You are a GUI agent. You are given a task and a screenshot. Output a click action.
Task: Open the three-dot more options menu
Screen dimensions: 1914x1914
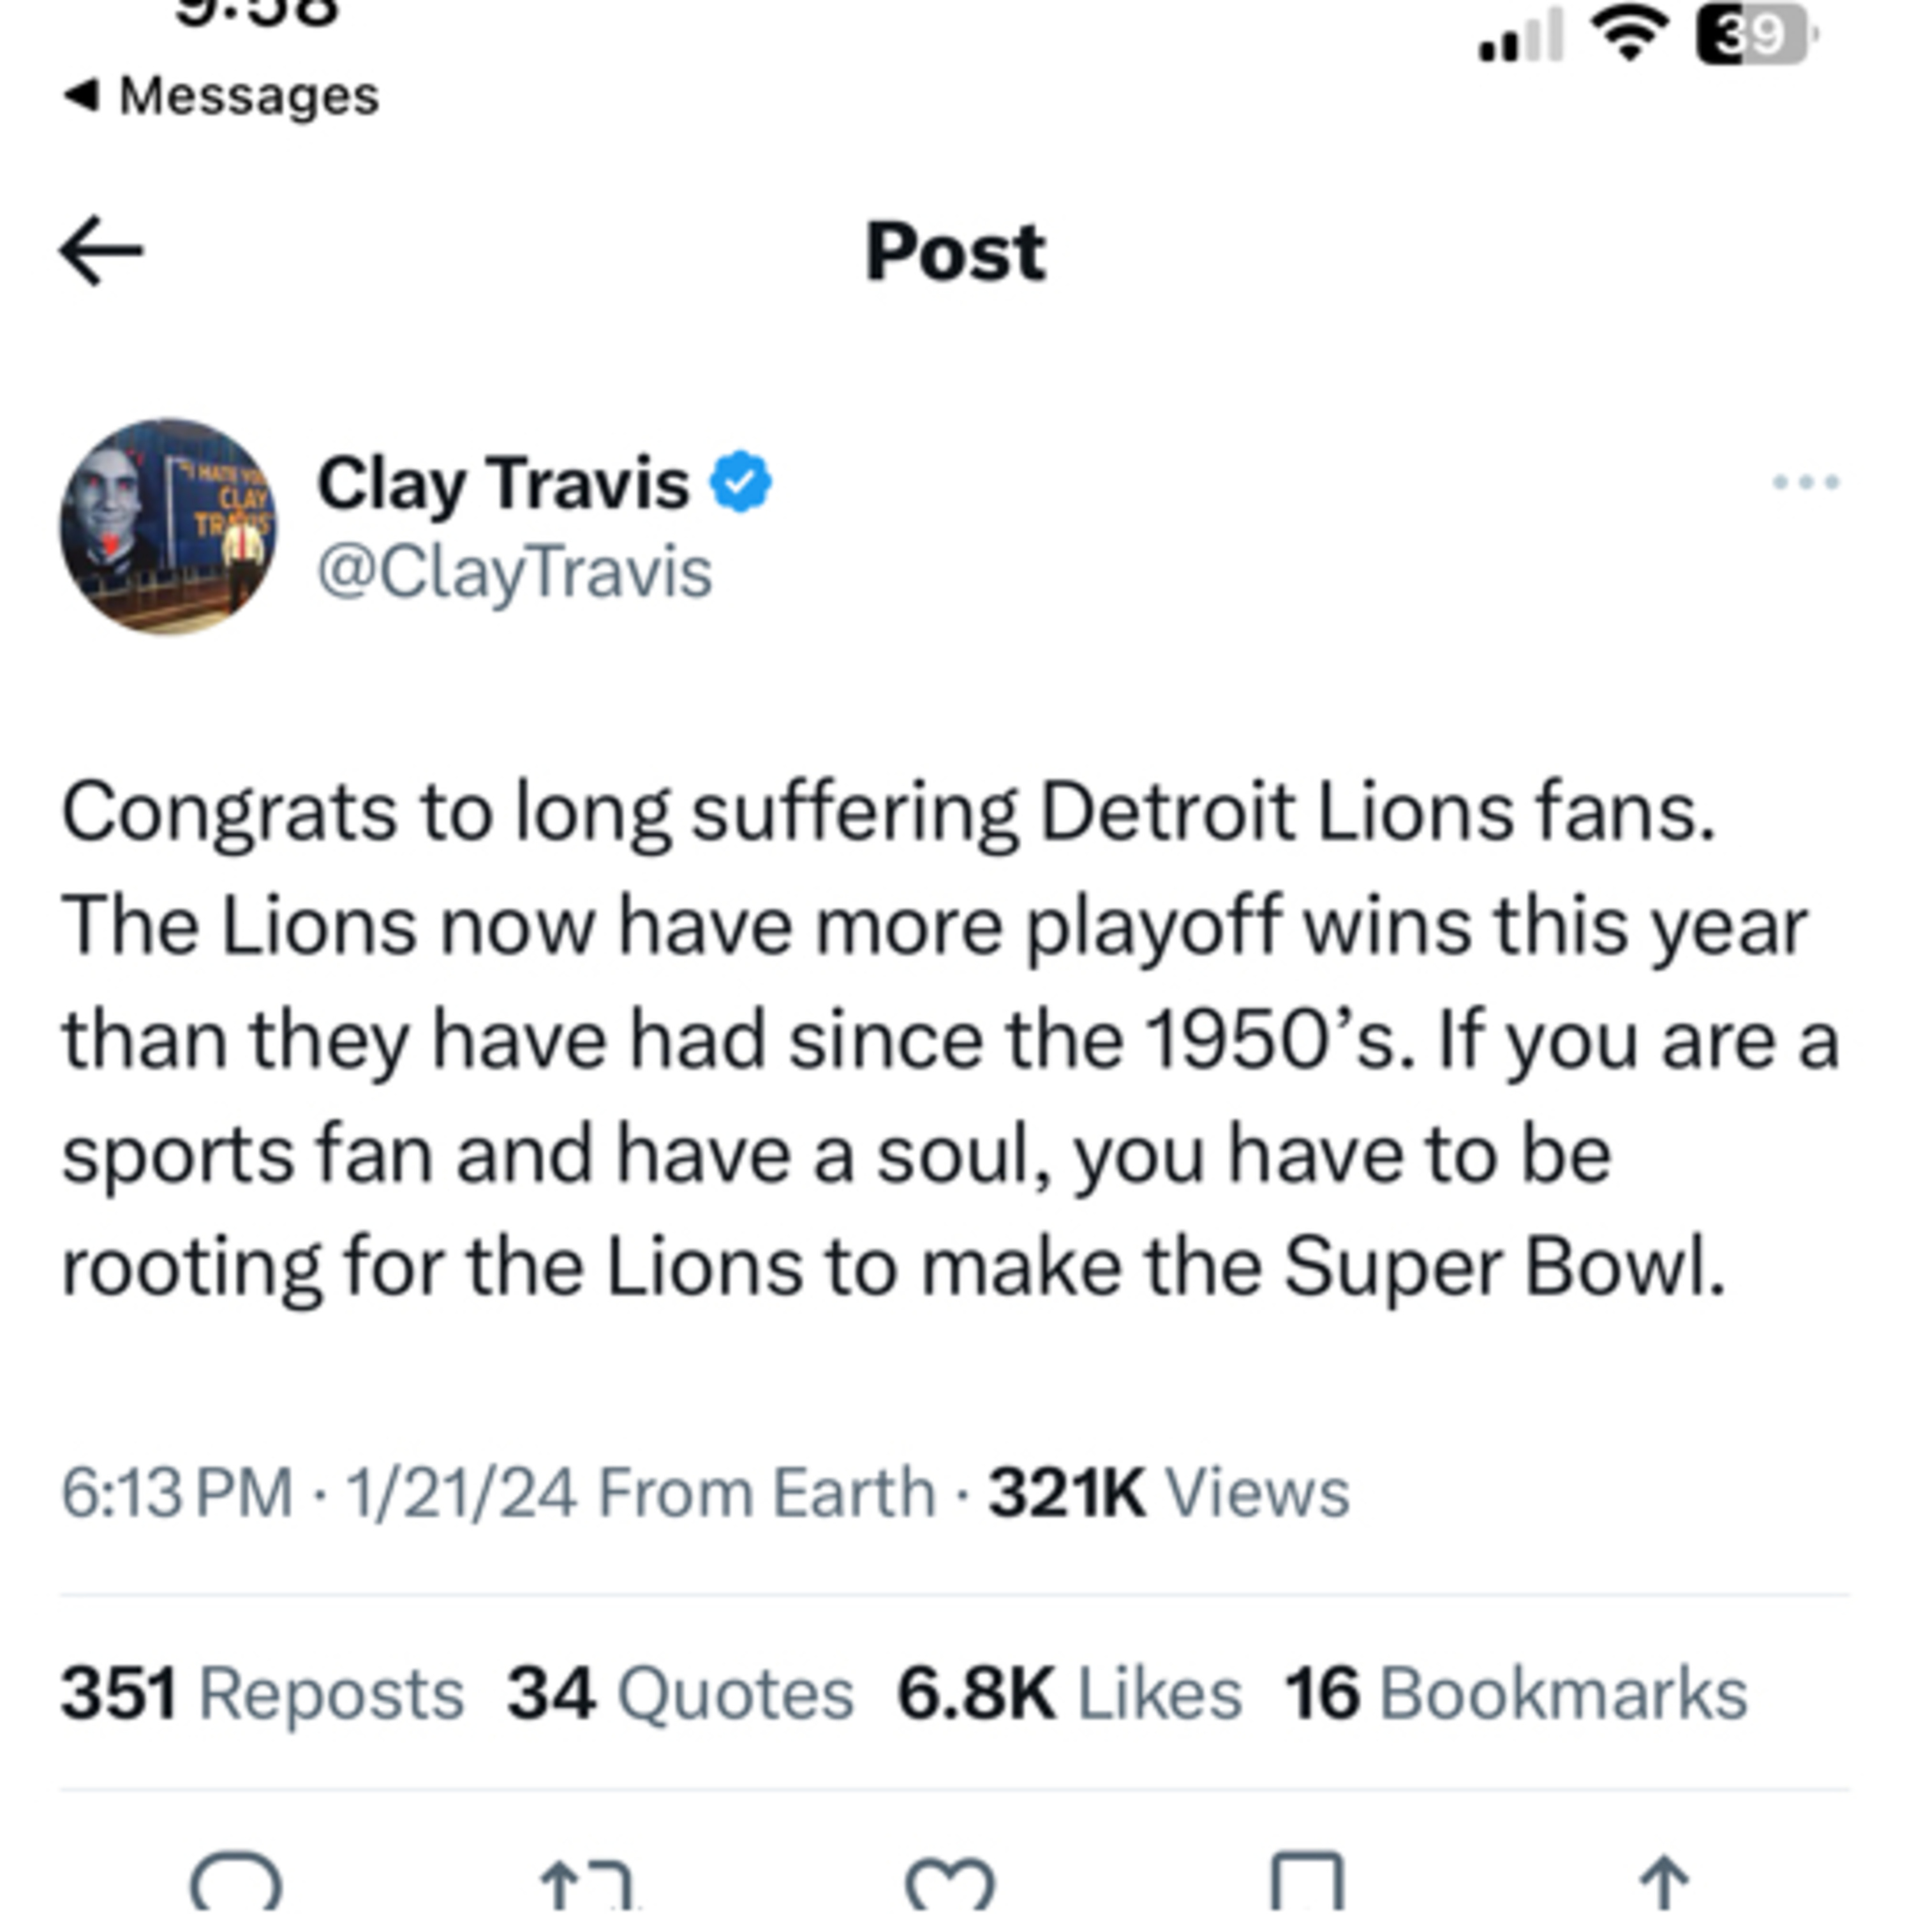[x=1805, y=482]
